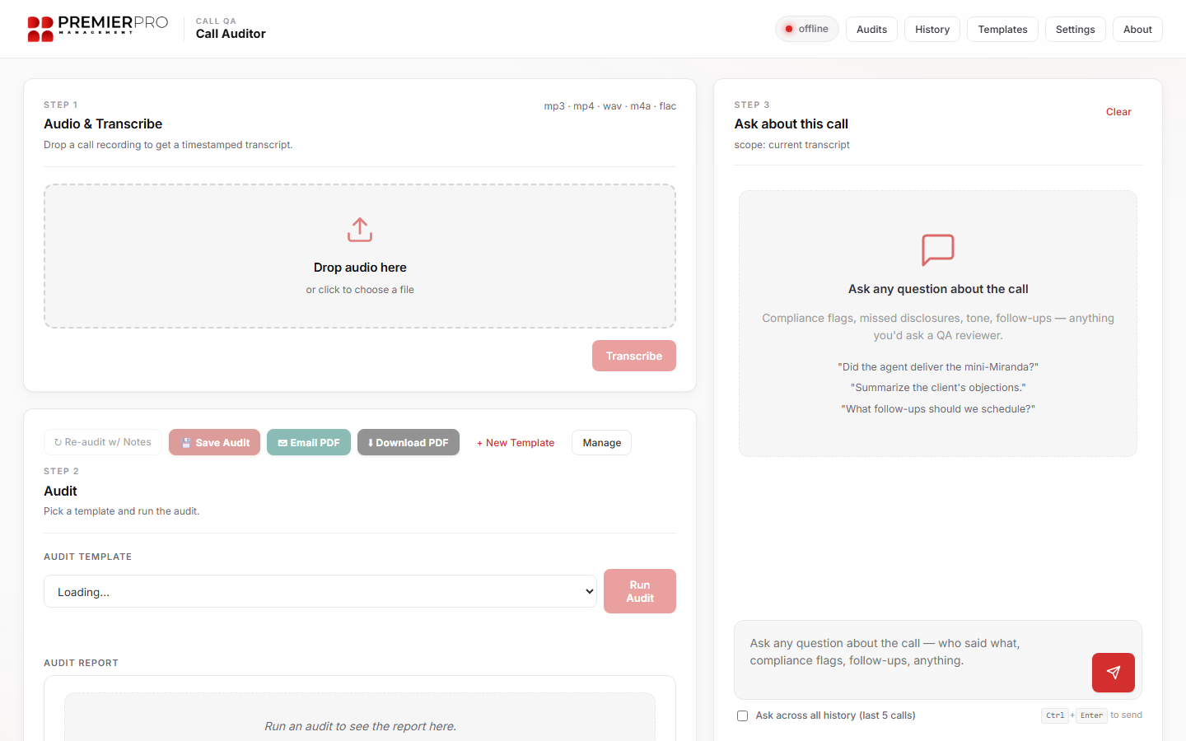Screen dimensions: 1186x741
Task: Open the History page
Action: [932, 29]
